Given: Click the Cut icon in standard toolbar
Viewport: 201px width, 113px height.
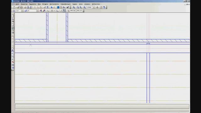Looking at the screenshot, I should click(35, 8).
